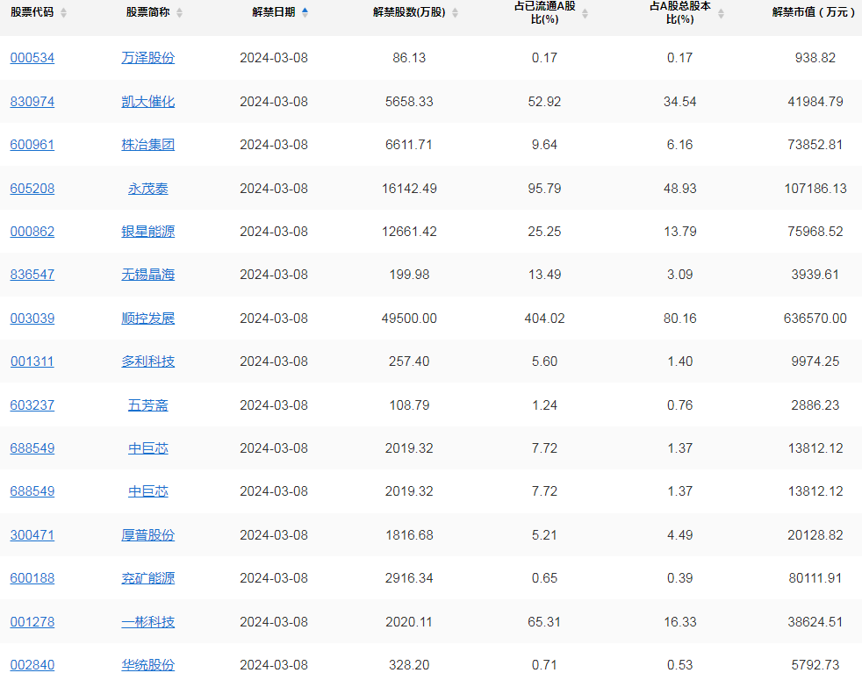The height and width of the screenshot is (680, 862).
Task: Select 占已流通A股比 value 95.79
Action: pyautogui.click(x=544, y=189)
